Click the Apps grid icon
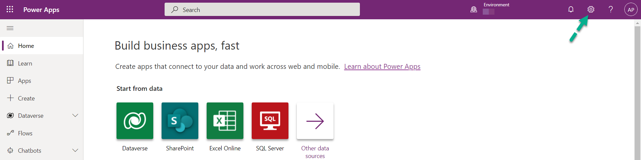This screenshot has height=160, width=641. pos(10,80)
